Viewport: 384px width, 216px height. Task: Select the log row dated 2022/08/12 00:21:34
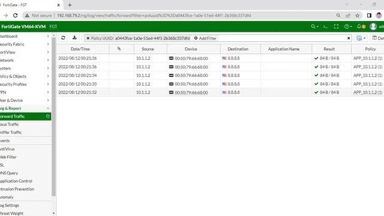[x=220, y=75]
